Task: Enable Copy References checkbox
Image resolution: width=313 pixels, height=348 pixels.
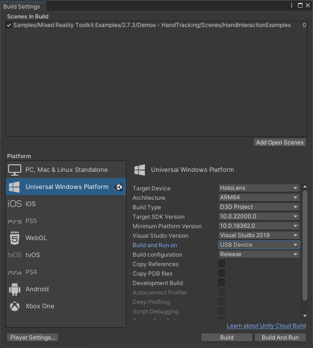Action: coord(222,264)
